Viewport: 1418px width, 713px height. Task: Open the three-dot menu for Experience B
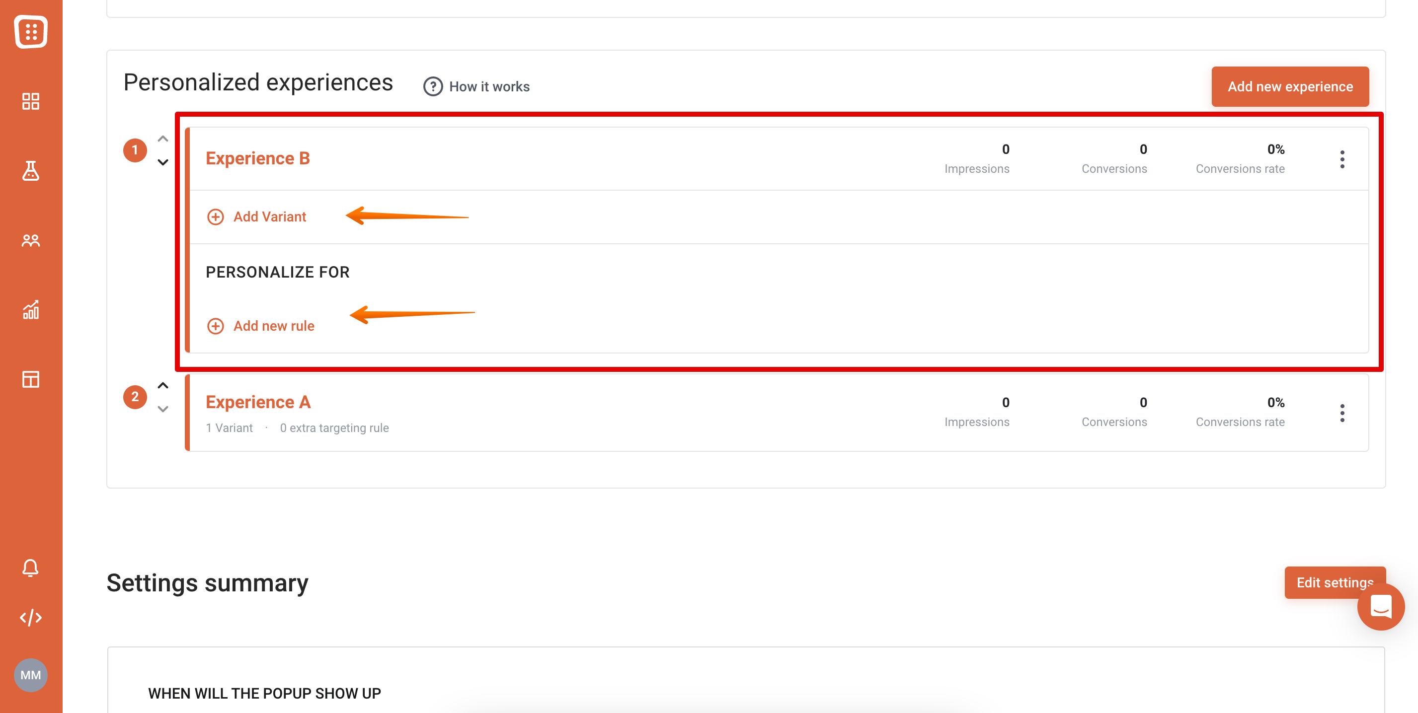pyautogui.click(x=1342, y=159)
